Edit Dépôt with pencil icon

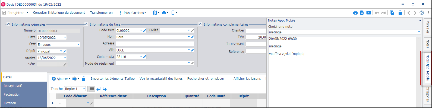click(x=65, y=51)
